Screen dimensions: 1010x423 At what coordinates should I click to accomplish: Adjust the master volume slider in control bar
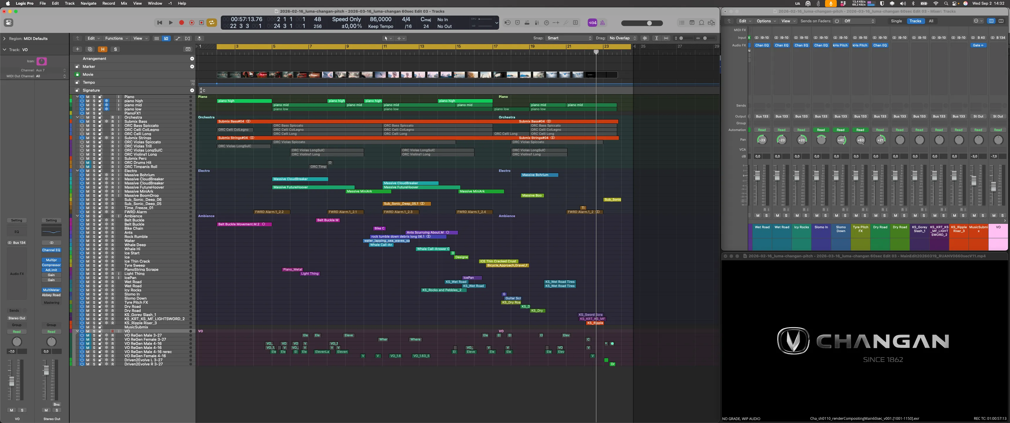[642, 23]
